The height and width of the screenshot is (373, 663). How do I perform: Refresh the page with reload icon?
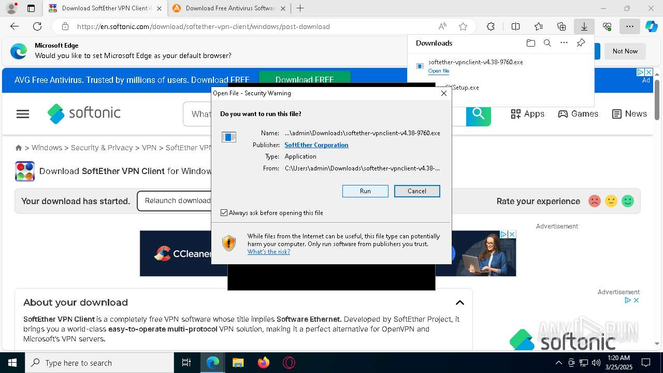37,26
